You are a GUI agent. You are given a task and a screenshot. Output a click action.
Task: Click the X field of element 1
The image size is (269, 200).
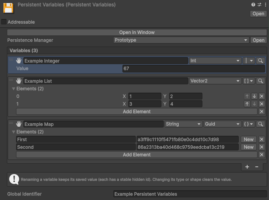tap(145, 104)
